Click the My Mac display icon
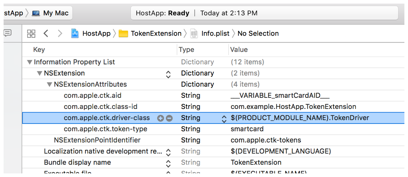The width and height of the screenshot is (408, 177). tap(36, 13)
